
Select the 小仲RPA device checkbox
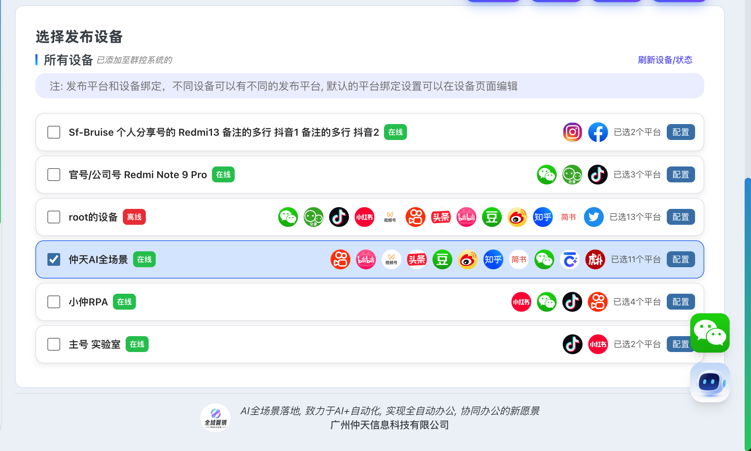[54, 302]
